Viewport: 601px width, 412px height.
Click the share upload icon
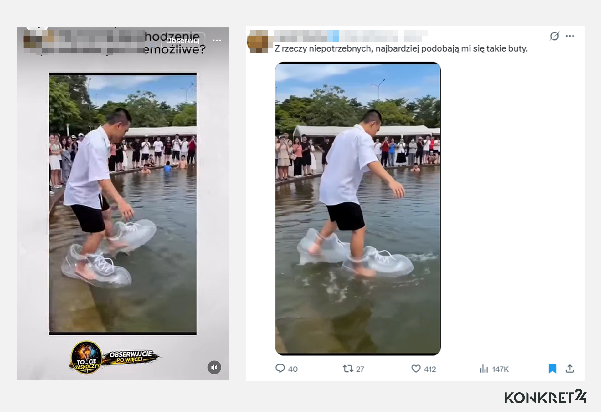pyautogui.click(x=570, y=369)
